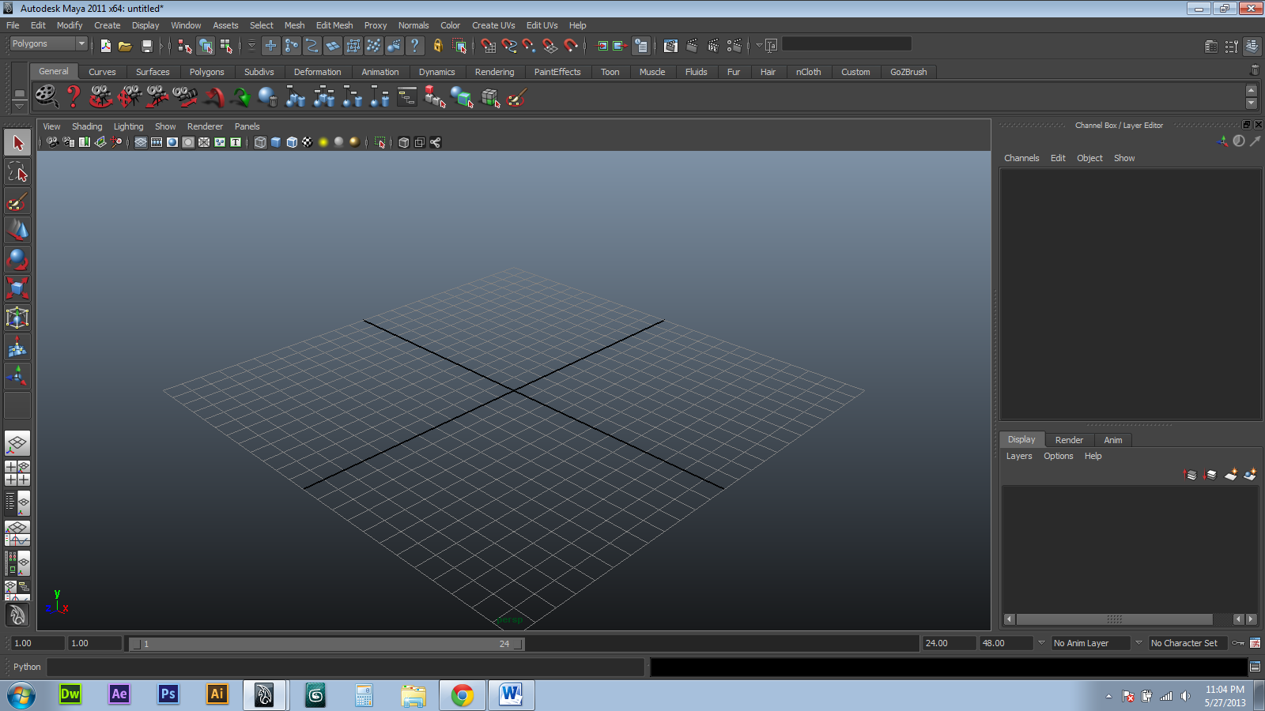1265x711 pixels.
Task: Click Python script language label
Action: 27,667
